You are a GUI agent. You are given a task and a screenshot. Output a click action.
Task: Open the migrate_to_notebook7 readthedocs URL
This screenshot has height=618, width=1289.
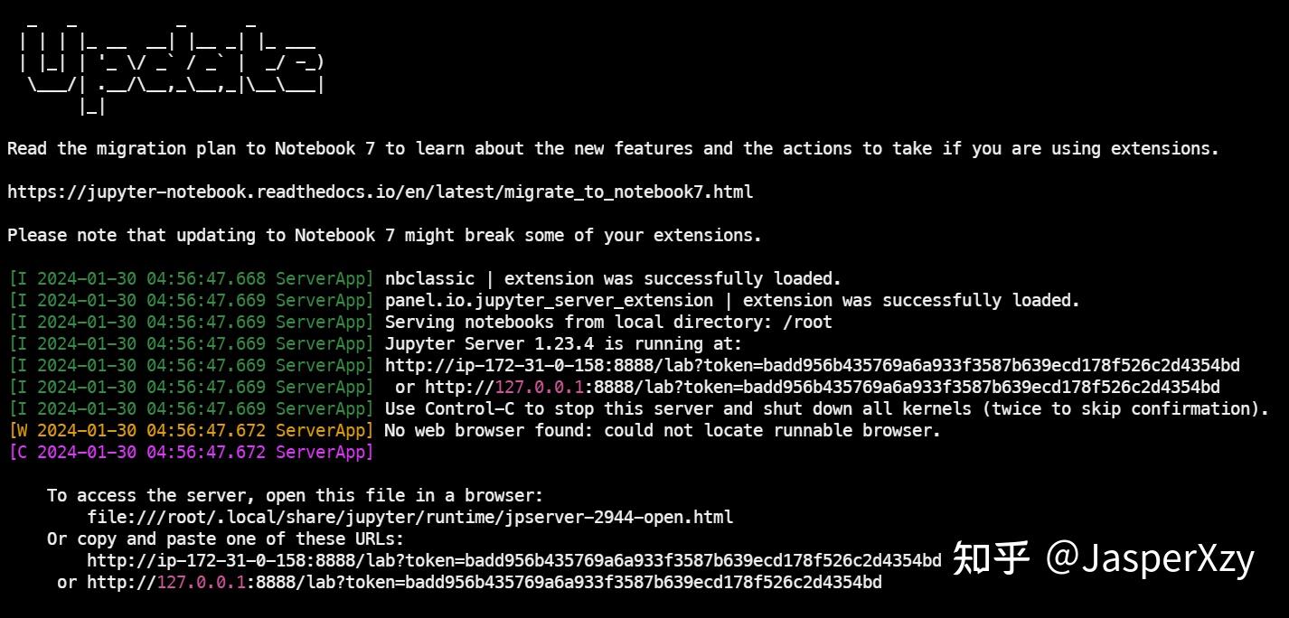click(x=380, y=192)
